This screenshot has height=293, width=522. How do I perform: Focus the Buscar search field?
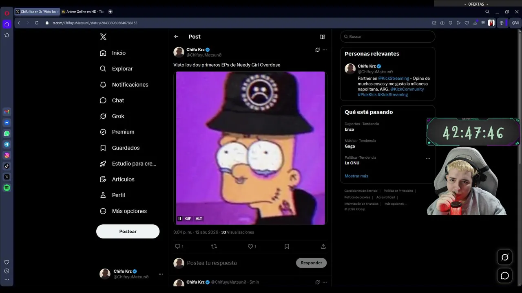click(x=387, y=37)
